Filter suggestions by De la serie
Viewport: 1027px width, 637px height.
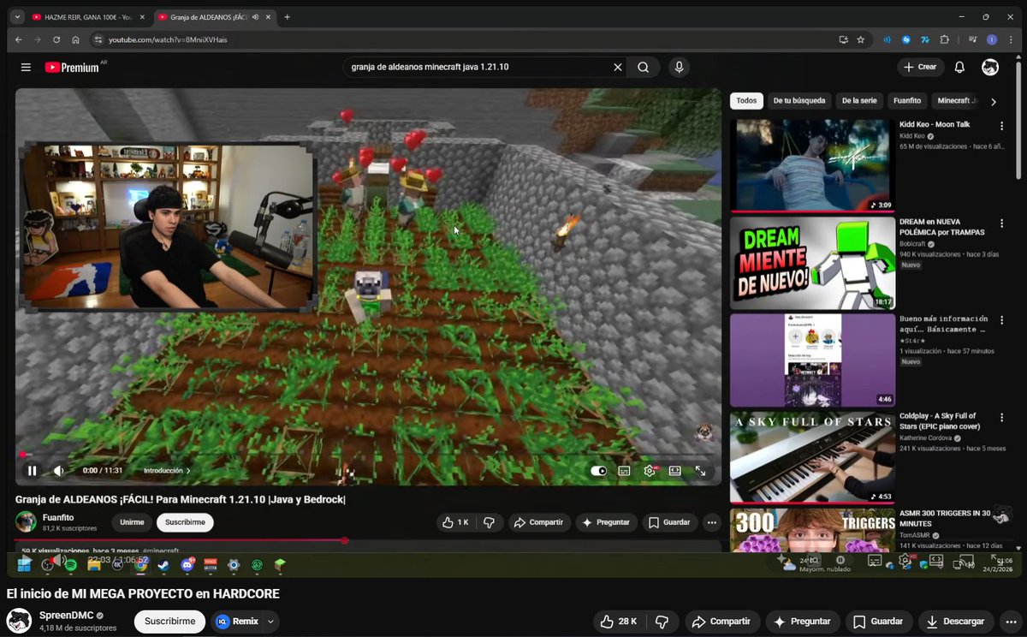coord(859,101)
